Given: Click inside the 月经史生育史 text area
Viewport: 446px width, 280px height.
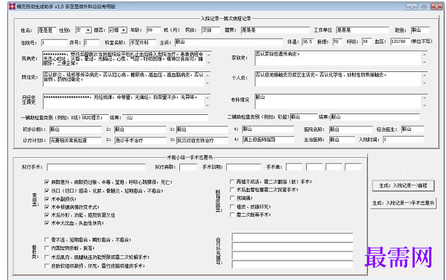Looking at the screenshot, I should tap(124, 101).
